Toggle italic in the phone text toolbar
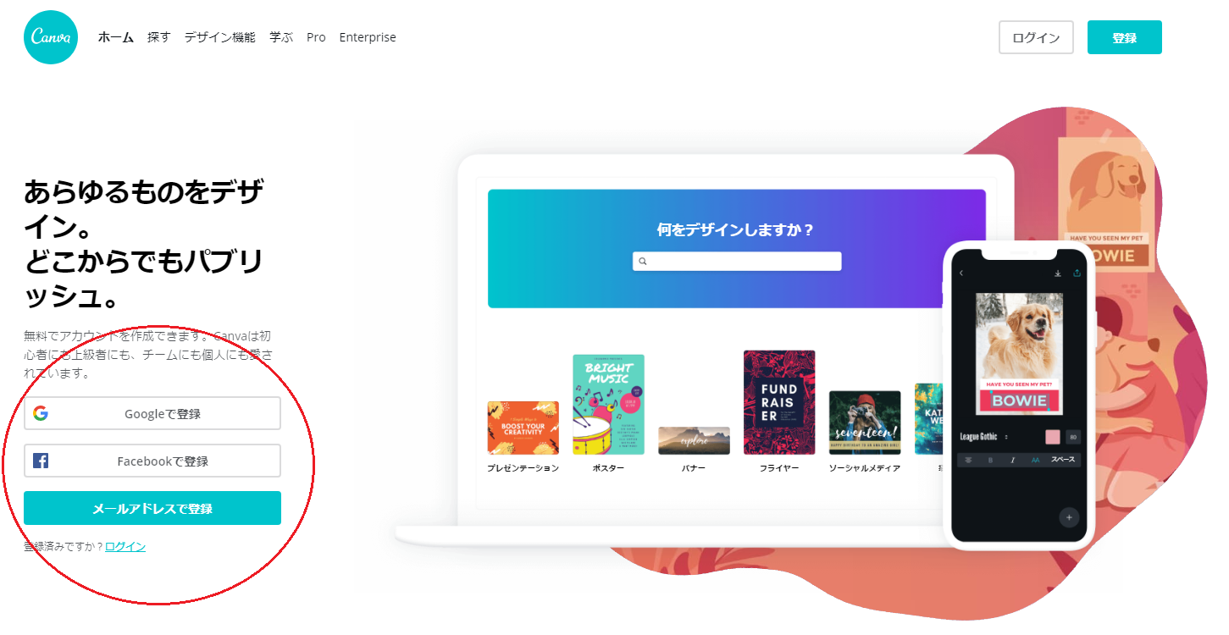Image resolution: width=1229 pixels, height=635 pixels. pos(1012,461)
